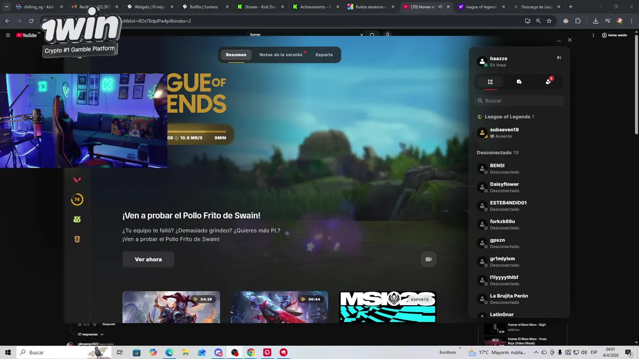Play the 04:28 video thumbnail

coord(171,307)
